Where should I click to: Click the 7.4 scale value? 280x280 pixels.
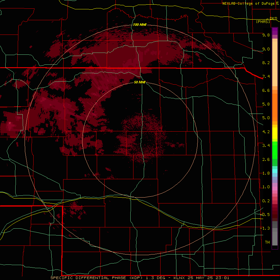266,77
